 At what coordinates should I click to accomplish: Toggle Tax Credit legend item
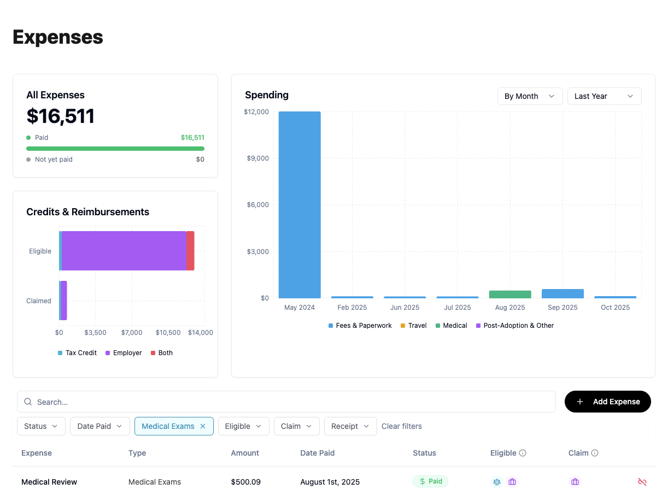coord(77,353)
